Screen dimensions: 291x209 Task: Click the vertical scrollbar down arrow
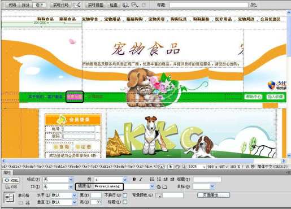[x=289, y=155]
